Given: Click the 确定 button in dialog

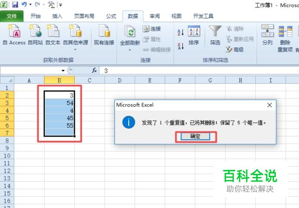Looking at the screenshot, I should click(195, 136).
